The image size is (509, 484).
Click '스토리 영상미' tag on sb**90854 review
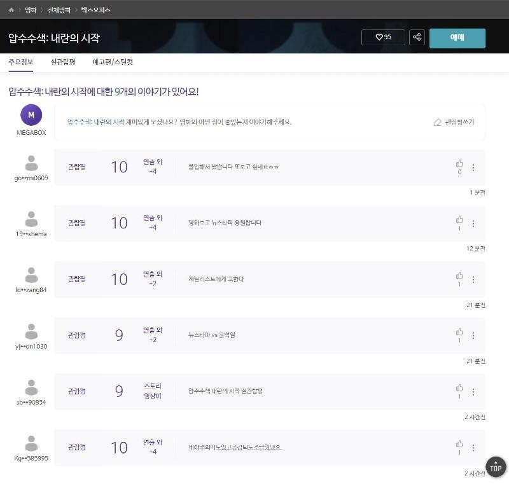[x=153, y=391]
